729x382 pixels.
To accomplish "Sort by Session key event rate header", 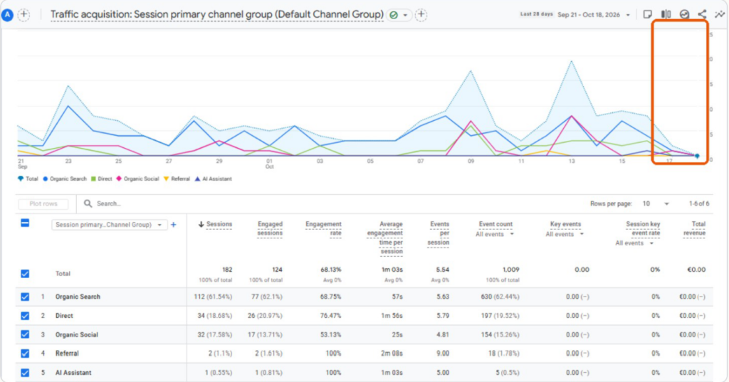I will [643, 228].
